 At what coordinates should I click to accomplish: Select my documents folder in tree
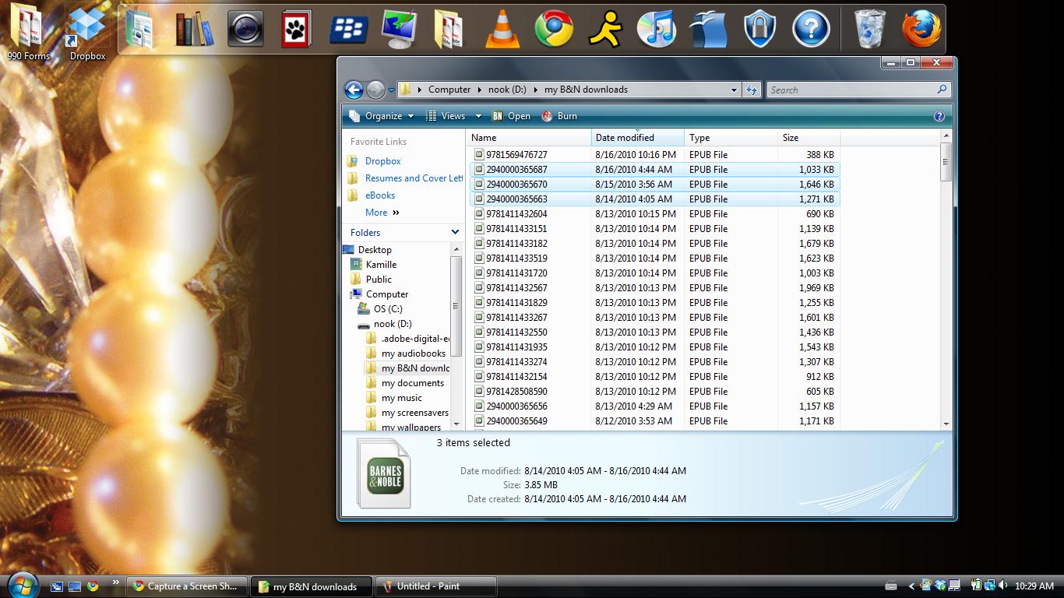coord(412,383)
